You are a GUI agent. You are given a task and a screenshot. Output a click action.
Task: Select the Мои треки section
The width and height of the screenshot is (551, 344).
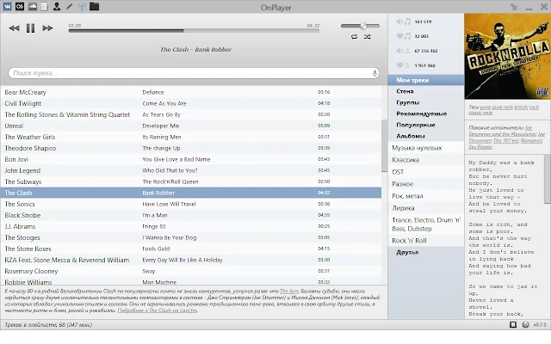(426, 80)
